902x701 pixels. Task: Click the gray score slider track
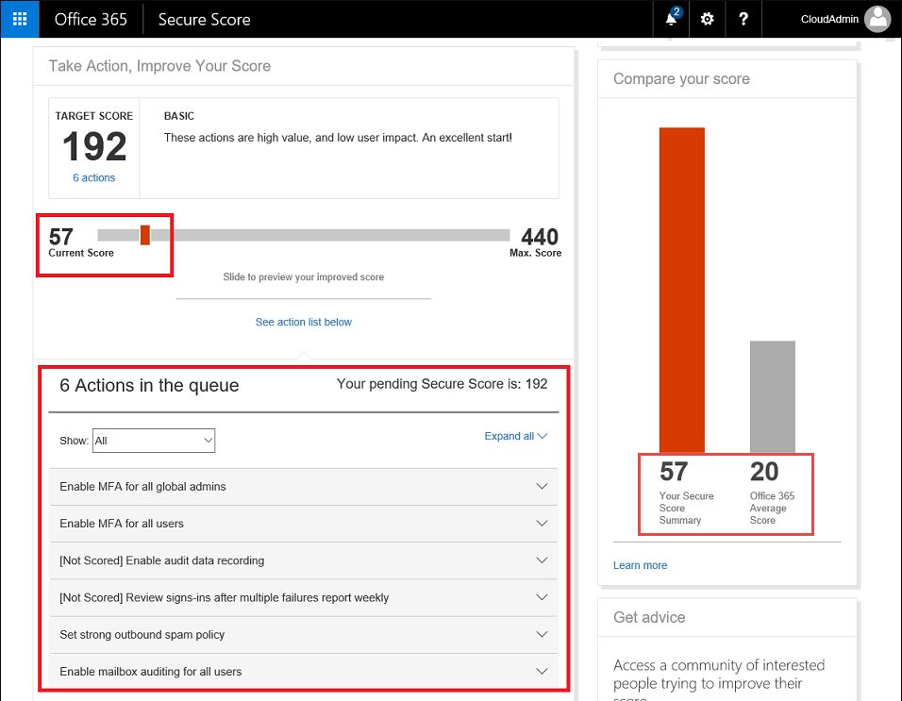tap(303, 235)
